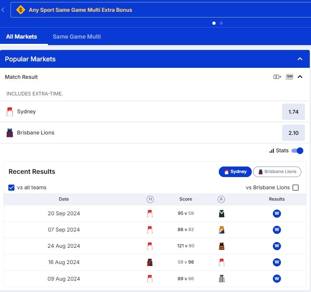Select Sydney in Recent Results

coord(235,172)
